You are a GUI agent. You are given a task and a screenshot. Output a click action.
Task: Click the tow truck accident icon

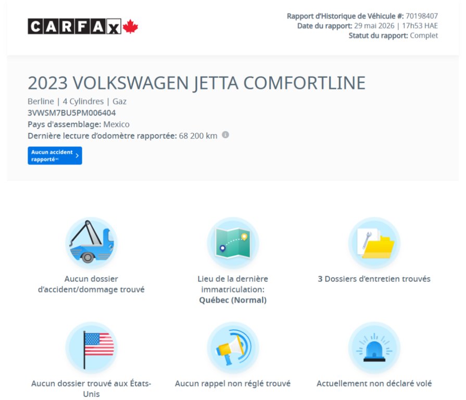click(91, 243)
